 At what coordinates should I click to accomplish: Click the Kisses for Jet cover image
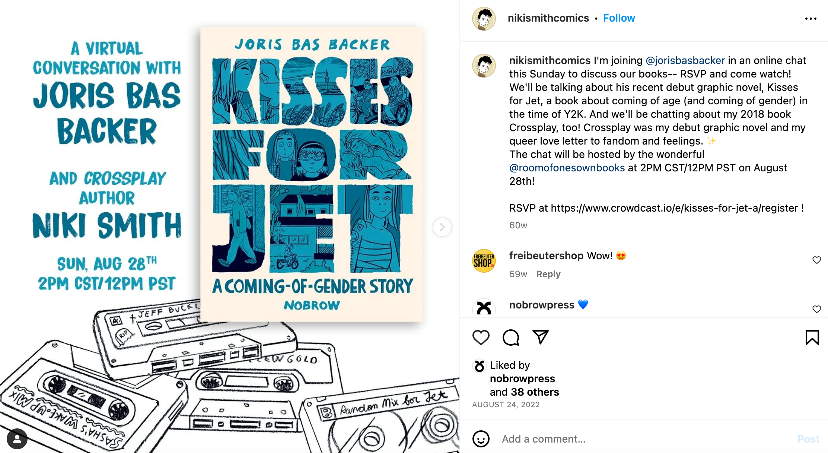(311, 174)
